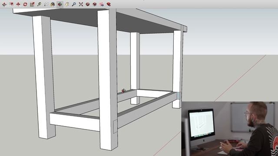Select the Tape Measure tool
Image resolution: width=278 pixels, height=156 pixels.
(x=39, y=4)
